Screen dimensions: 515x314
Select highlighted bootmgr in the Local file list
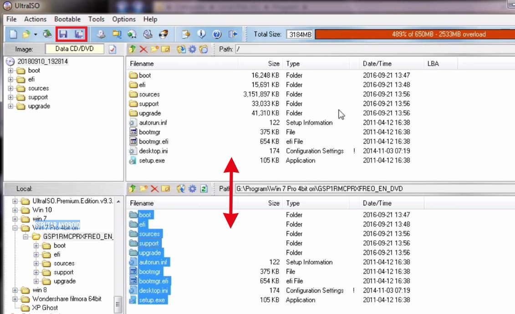pyautogui.click(x=149, y=272)
